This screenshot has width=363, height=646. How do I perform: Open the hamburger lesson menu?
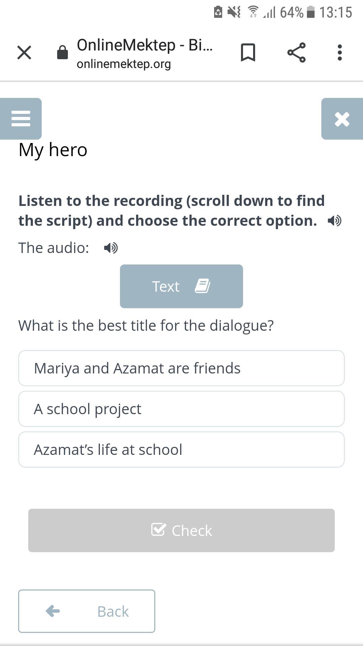pyautogui.click(x=21, y=119)
